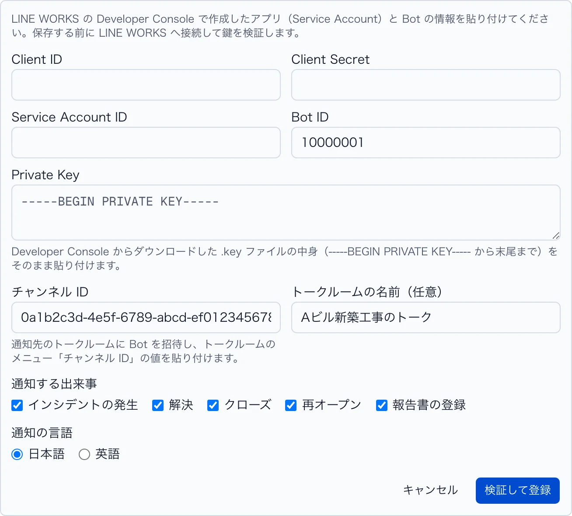This screenshot has height=516, width=572.
Task: Click inside the Private Key textarea
Action: tap(286, 213)
